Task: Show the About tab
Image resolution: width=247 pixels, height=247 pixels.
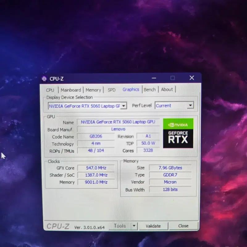Action: click(x=167, y=90)
